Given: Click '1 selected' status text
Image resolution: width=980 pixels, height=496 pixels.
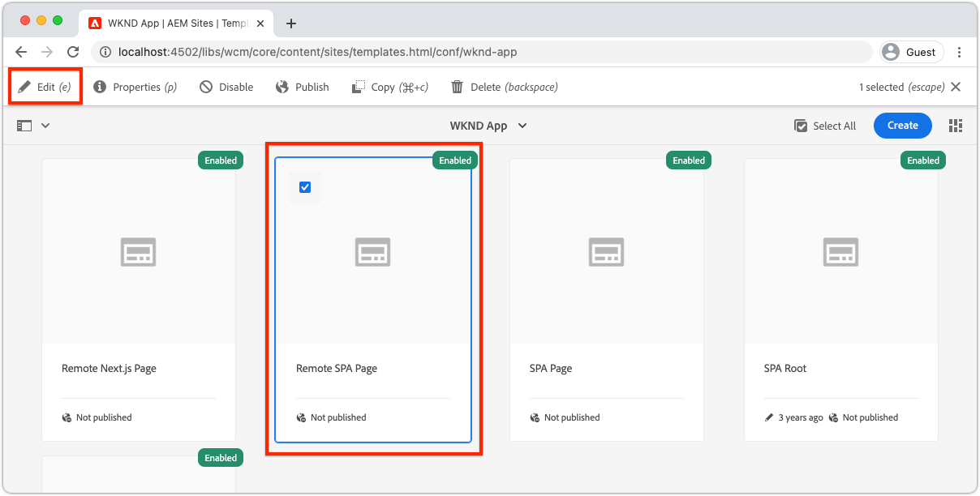Looking at the screenshot, I should coord(882,87).
